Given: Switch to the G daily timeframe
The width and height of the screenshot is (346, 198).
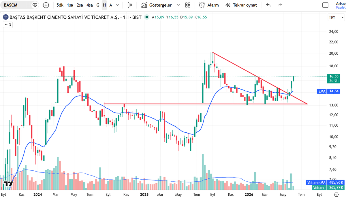Looking at the screenshot, I should pyautogui.click(x=98, y=5).
